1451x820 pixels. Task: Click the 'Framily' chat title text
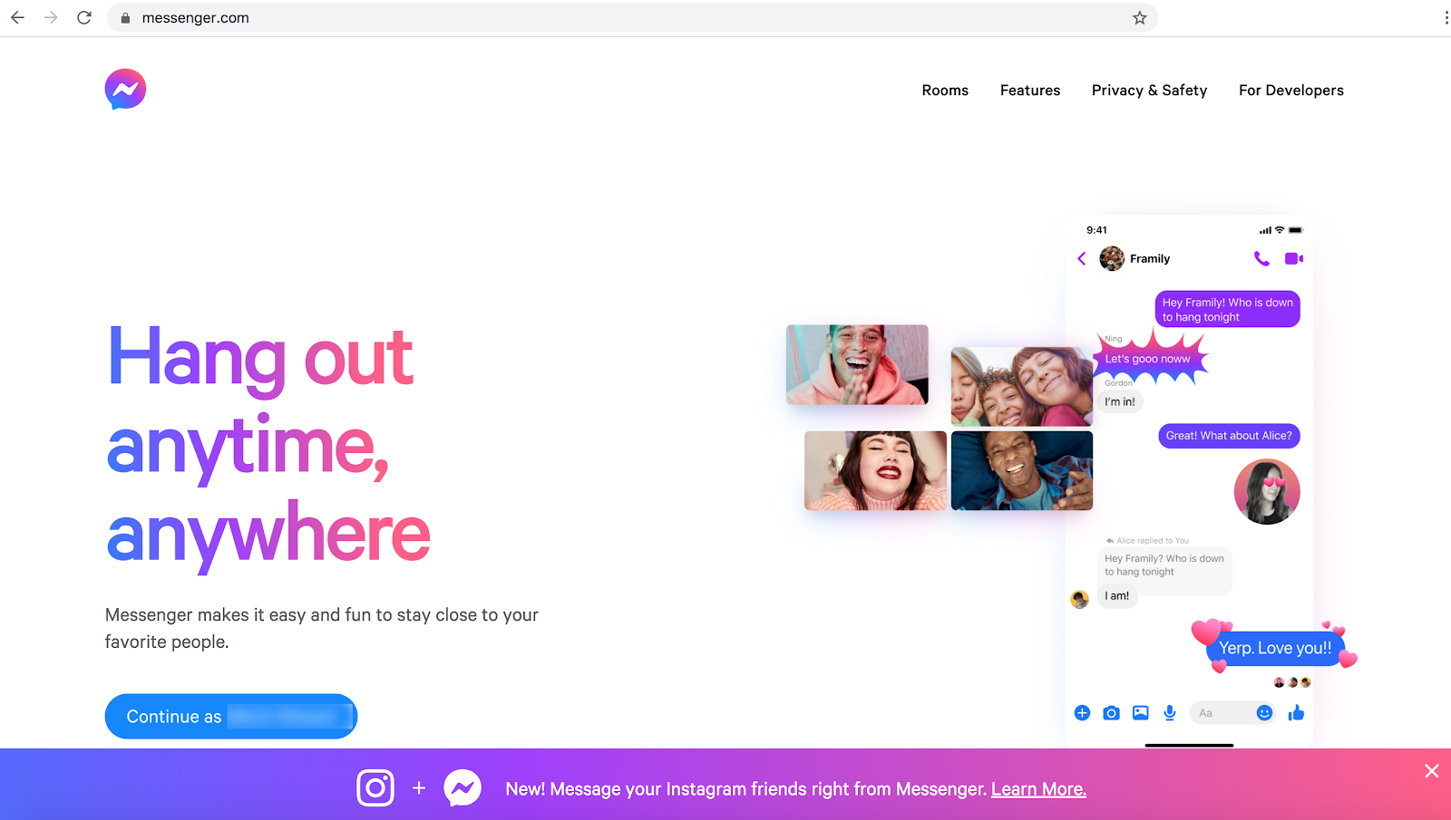point(1150,259)
